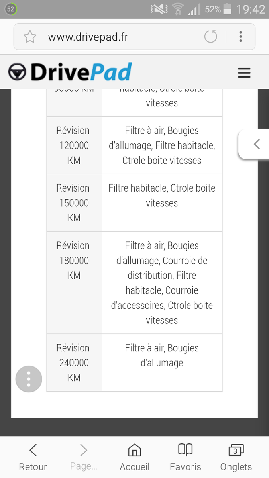Tap the forward Page button
The image size is (269, 478).
[x=83, y=458]
